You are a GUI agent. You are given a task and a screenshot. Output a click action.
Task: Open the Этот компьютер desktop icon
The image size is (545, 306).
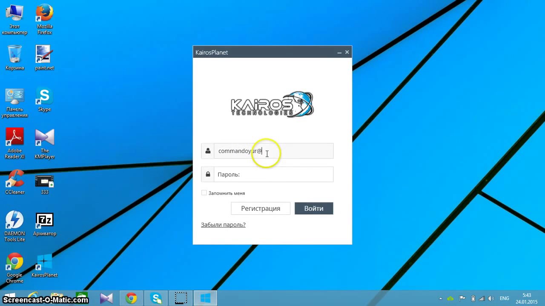click(14, 20)
